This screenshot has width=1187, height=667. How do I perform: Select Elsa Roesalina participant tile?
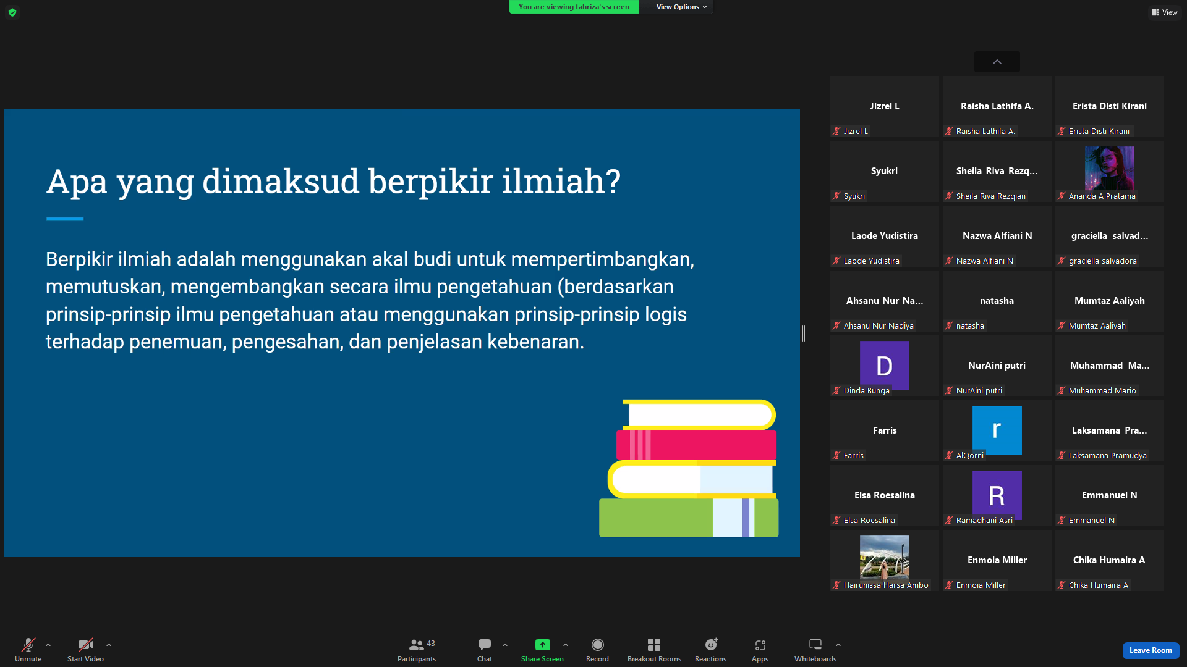point(885,495)
